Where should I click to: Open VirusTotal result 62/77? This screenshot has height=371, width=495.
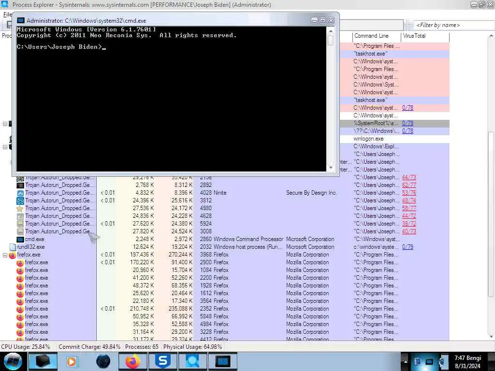409,185
